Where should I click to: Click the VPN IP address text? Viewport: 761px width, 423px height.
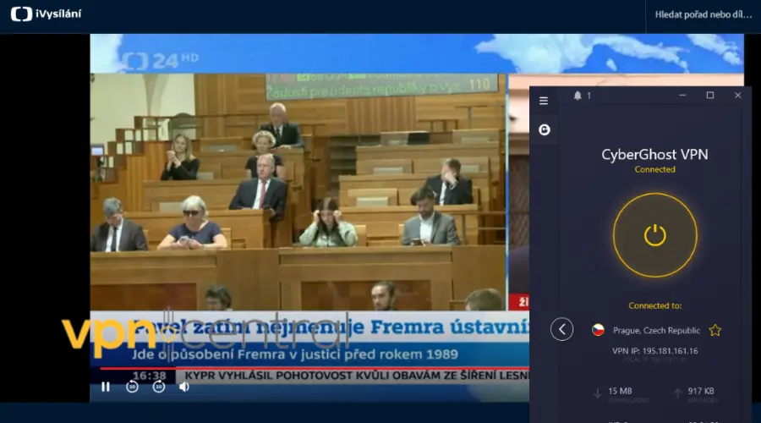click(x=654, y=350)
